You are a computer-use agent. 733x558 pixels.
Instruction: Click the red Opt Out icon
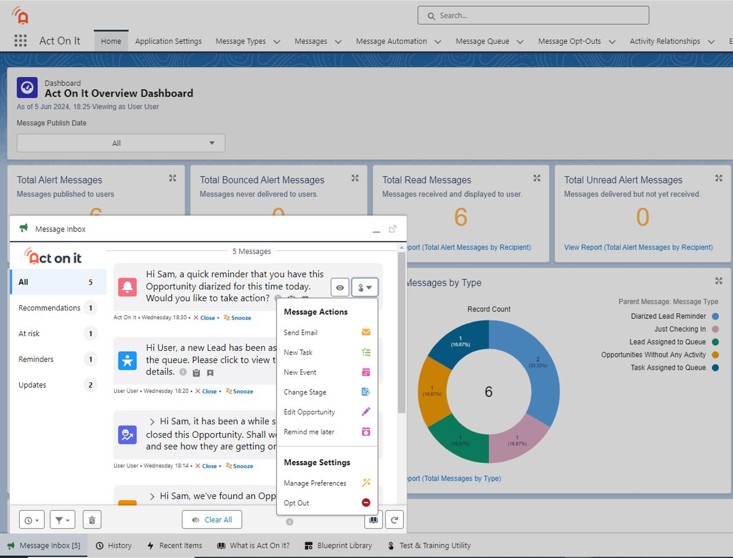[x=366, y=502]
